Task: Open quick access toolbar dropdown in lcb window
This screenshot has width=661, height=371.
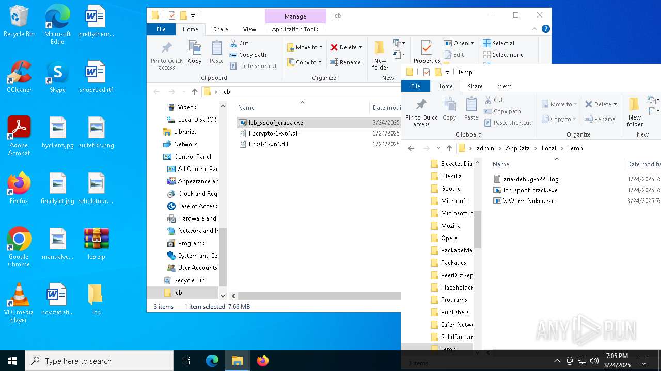Action: click(193, 15)
